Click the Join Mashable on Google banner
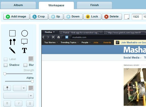Screen dimensions: 146x107 (x=130, y=42)
